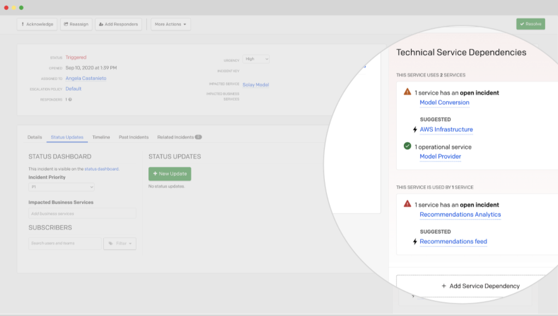Image resolution: width=558 pixels, height=316 pixels.
Task: Click the orange warning icon beside Model Conversion
Action: tap(407, 92)
